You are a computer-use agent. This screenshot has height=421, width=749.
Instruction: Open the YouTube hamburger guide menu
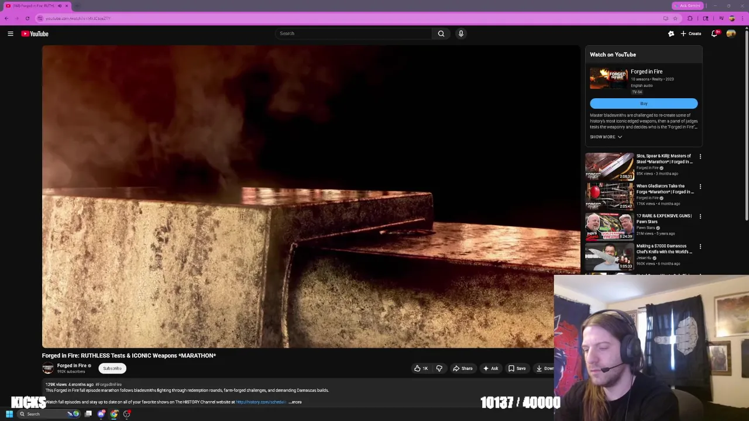(11, 34)
